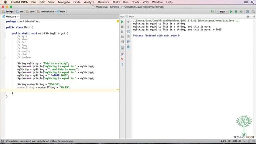Open the Tools menu
Viewport: 256px width, 144px height.
click(136, 2)
